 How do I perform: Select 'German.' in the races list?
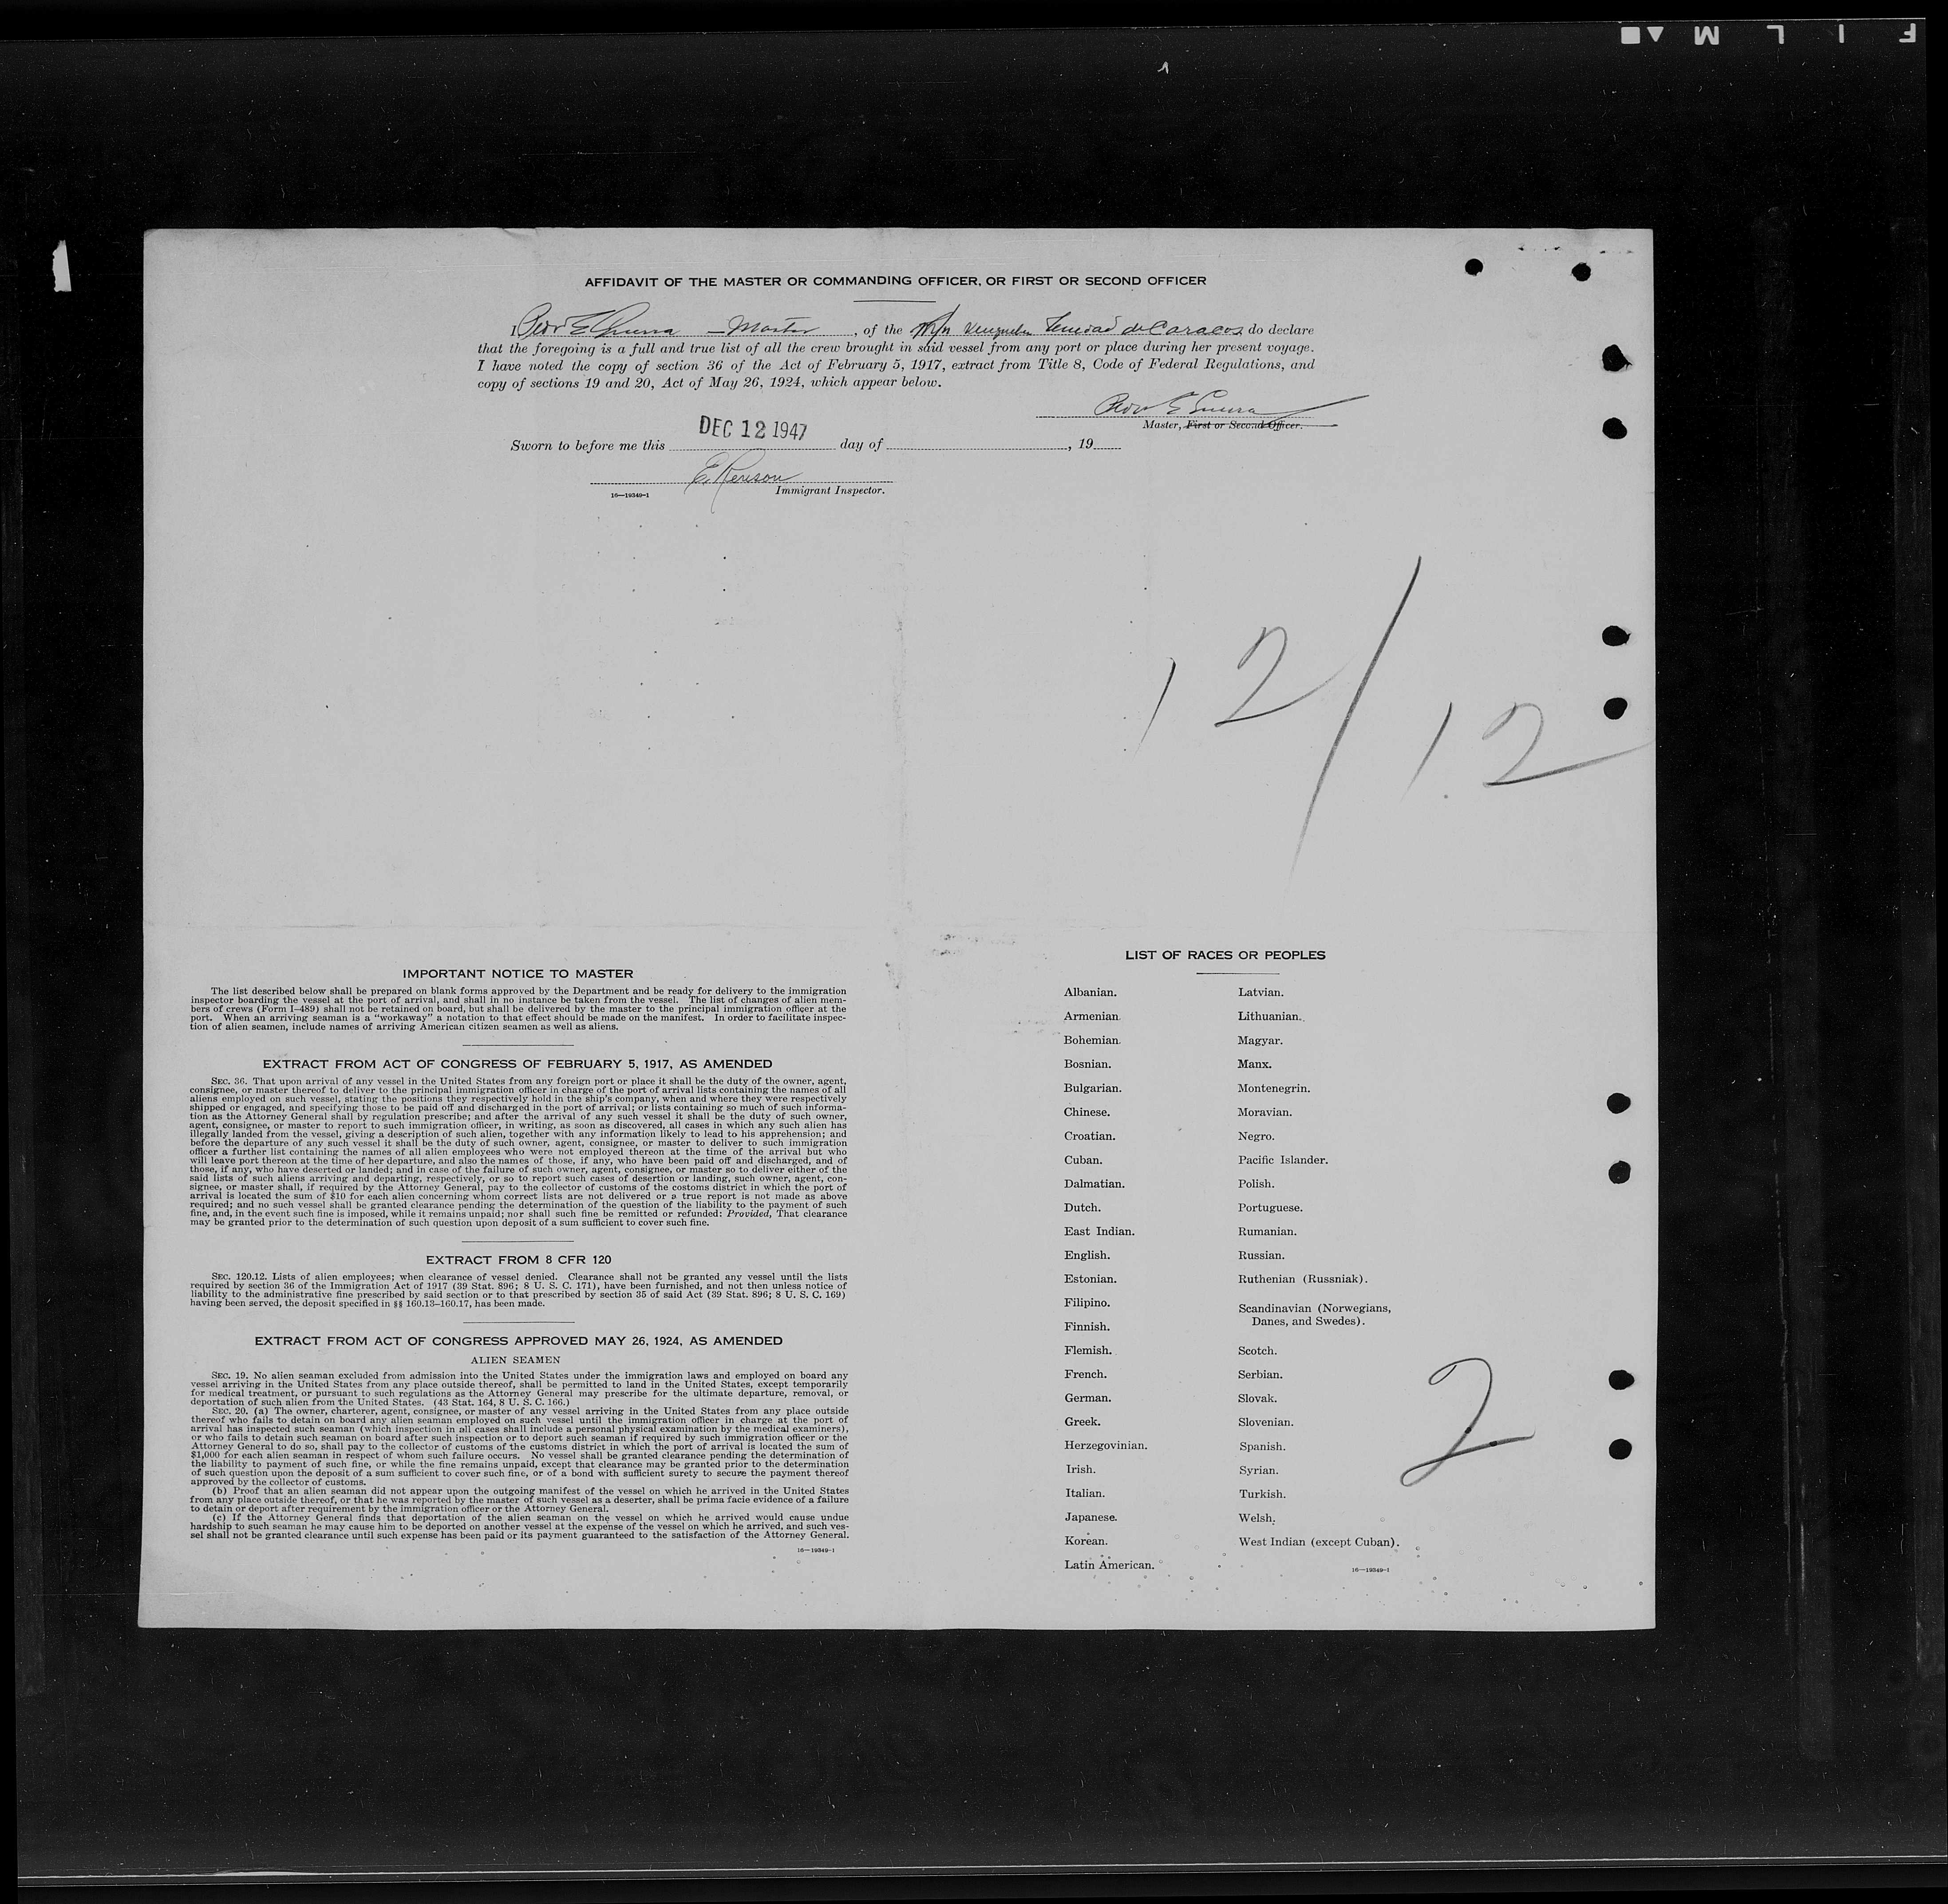click(x=1087, y=1398)
